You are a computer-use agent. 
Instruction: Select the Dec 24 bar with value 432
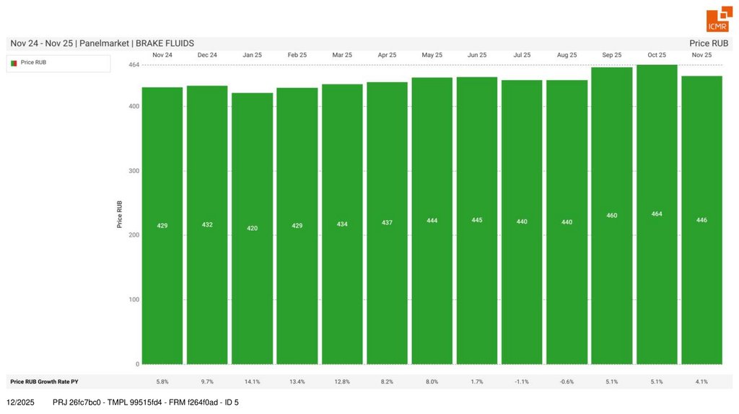(x=207, y=225)
